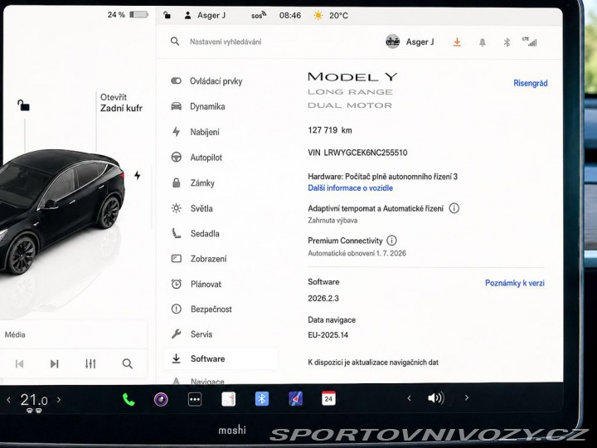This screenshot has width=597, height=448.
Task: Click the speaker volume icon
Action: coord(436,398)
